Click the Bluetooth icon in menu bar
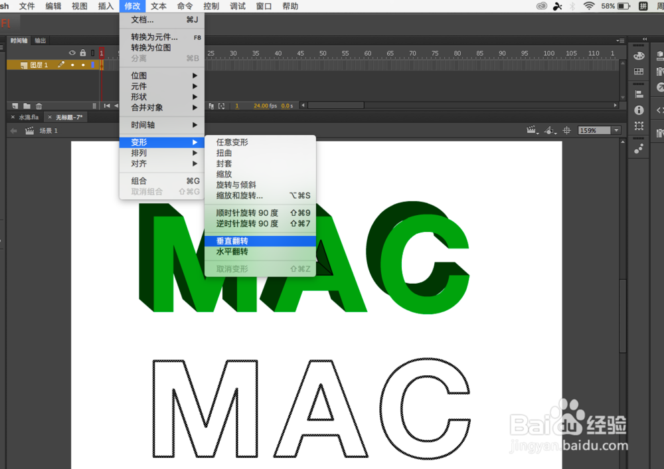664x469 pixels. coord(572,6)
